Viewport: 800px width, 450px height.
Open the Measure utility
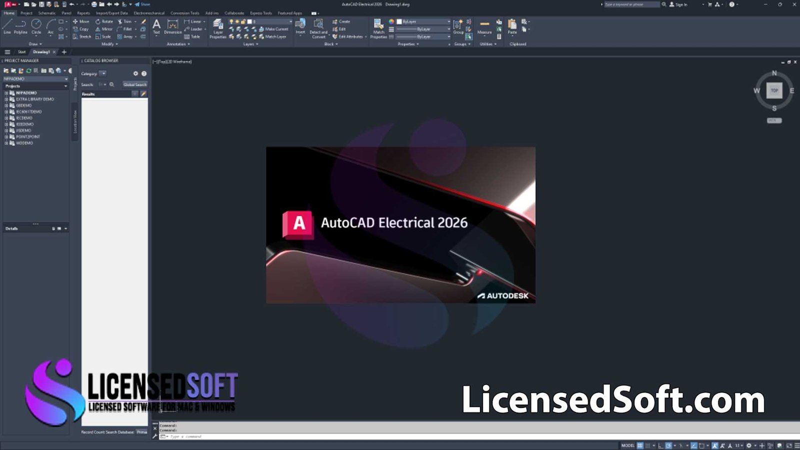484,27
